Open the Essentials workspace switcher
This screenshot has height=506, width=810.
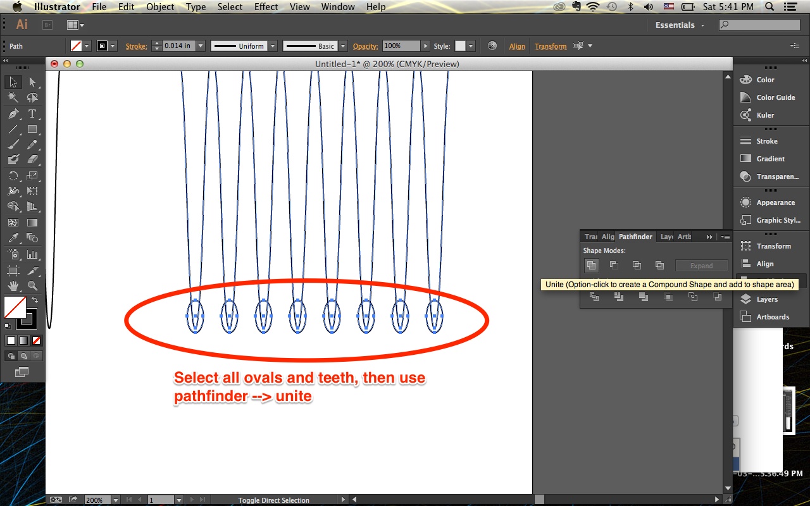point(679,25)
